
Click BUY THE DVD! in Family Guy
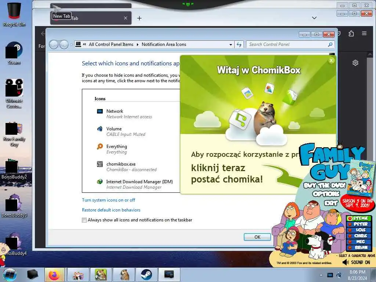[325, 185]
